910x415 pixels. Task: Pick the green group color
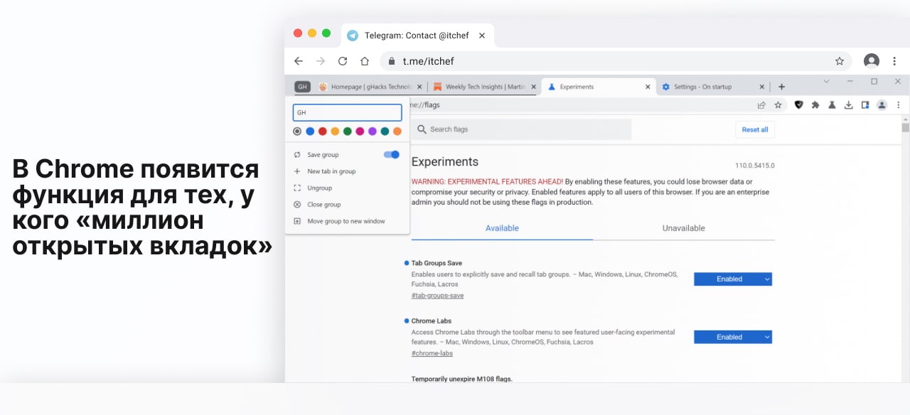[x=347, y=131]
